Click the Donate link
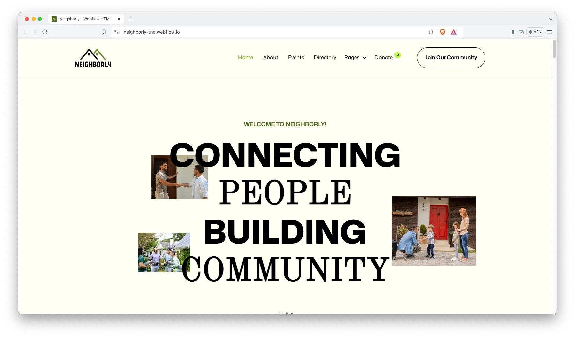This screenshot has width=575, height=338. click(x=384, y=58)
